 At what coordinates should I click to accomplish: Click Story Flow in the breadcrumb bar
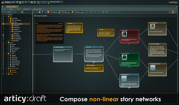[26, 9]
